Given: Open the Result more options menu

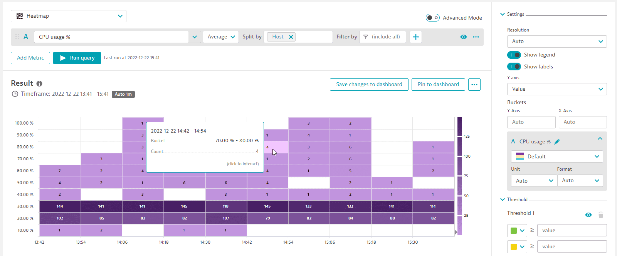Looking at the screenshot, I should point(474,85).
